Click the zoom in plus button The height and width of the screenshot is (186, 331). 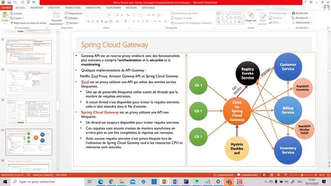(x=316, y=175)
